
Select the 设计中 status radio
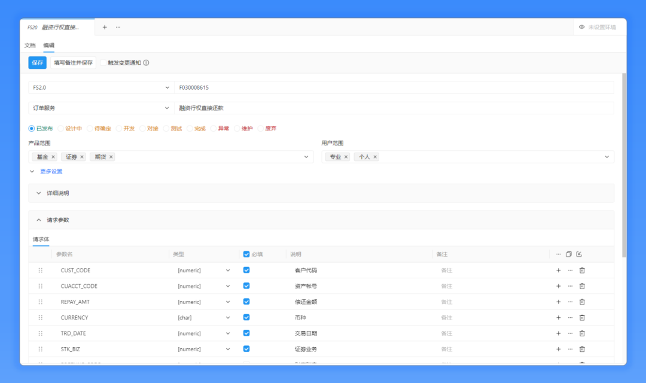click(x=60, y=129)
